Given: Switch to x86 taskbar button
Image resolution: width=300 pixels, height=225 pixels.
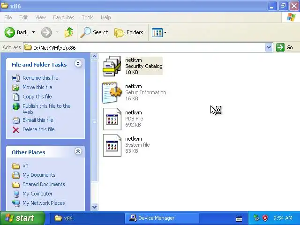Looking at the screenshot, I should 86,218.
